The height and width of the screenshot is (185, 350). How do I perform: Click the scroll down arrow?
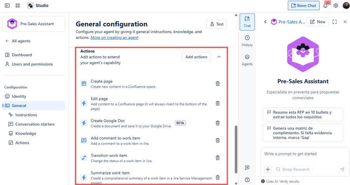(x=236, y=184)
